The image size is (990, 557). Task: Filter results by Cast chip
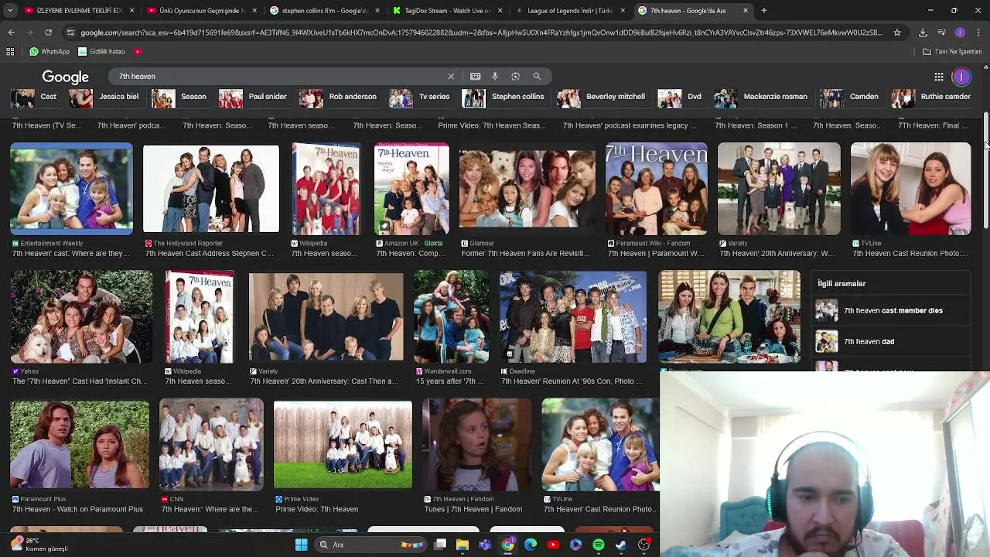click(34, 97)
